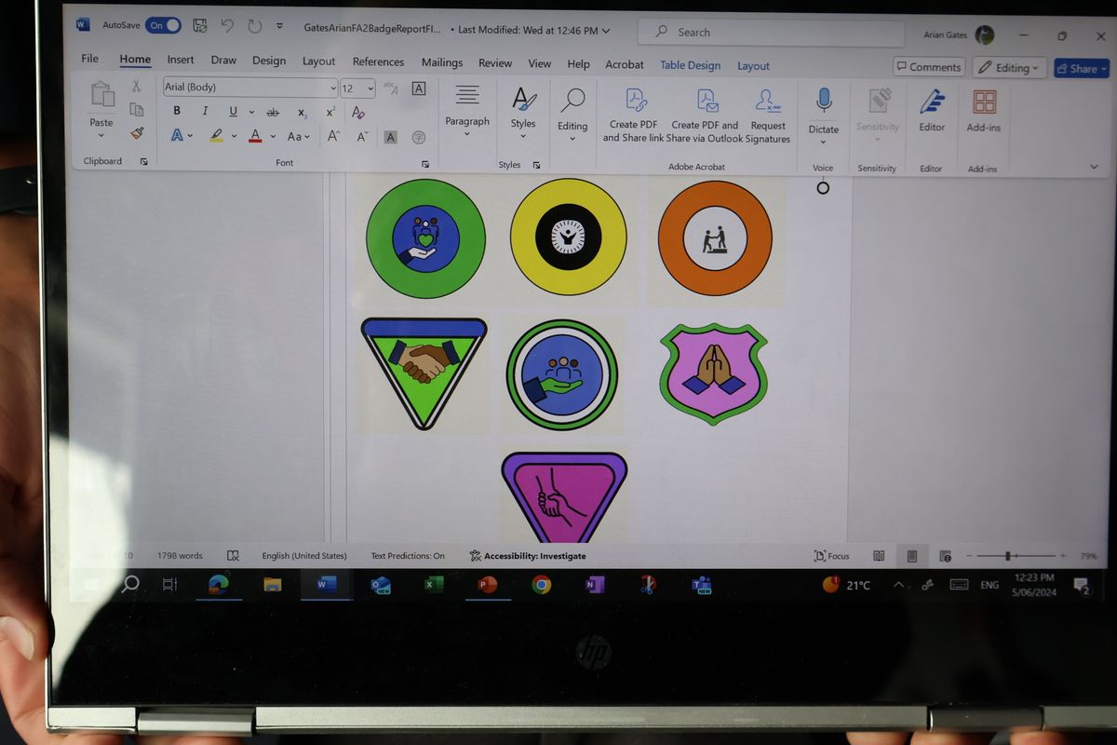Click Accessibility: Investigate in status bar

(528, 556)
